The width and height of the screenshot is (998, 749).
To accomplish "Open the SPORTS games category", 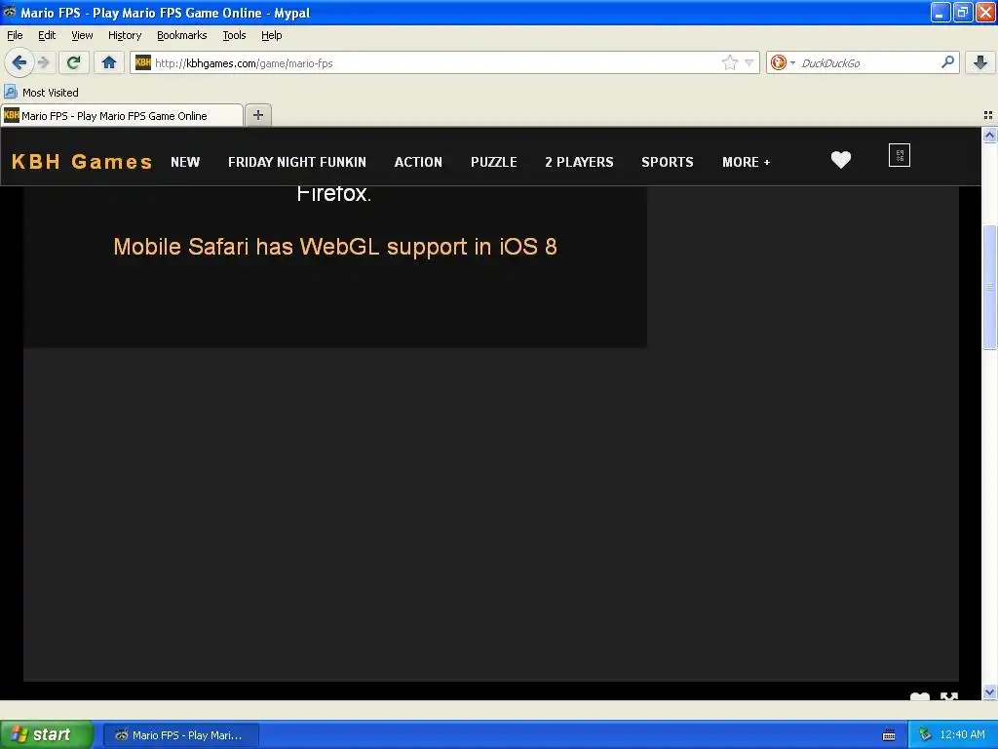I will click(x=667, y=162).
